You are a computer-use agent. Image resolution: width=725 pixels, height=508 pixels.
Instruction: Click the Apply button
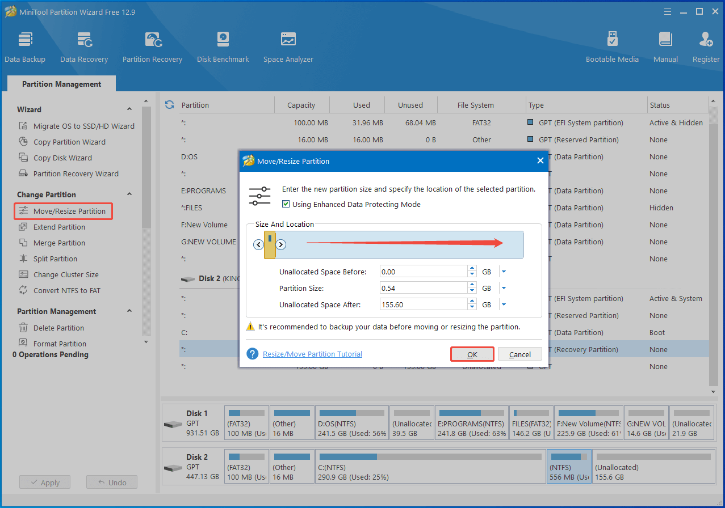[44, 482]
